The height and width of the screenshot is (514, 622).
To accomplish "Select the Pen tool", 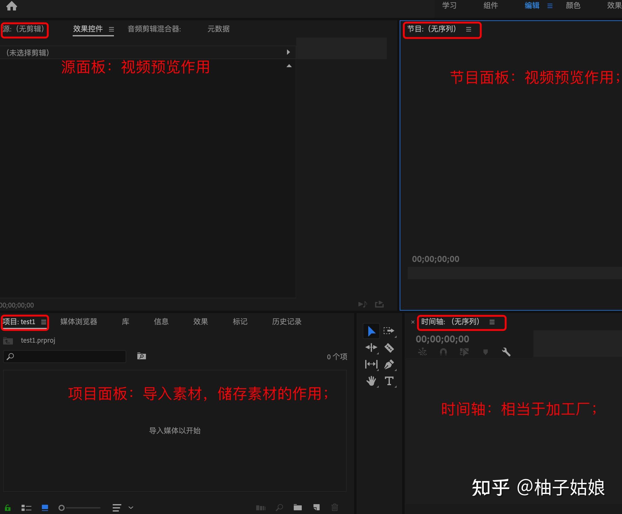I will coord(389,365).
